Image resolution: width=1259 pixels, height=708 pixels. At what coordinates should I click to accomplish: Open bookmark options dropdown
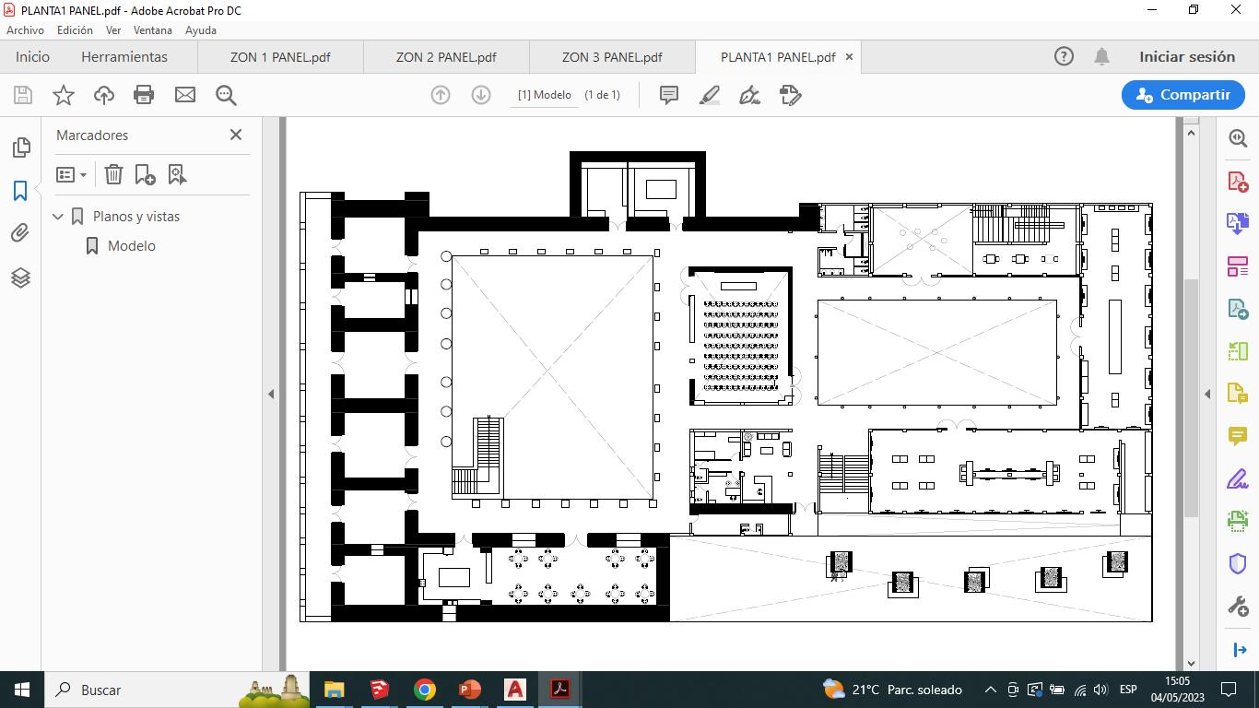click(x=71, y=174)
